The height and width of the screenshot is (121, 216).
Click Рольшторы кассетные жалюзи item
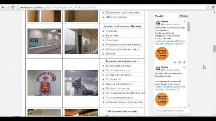click(123, 45)
